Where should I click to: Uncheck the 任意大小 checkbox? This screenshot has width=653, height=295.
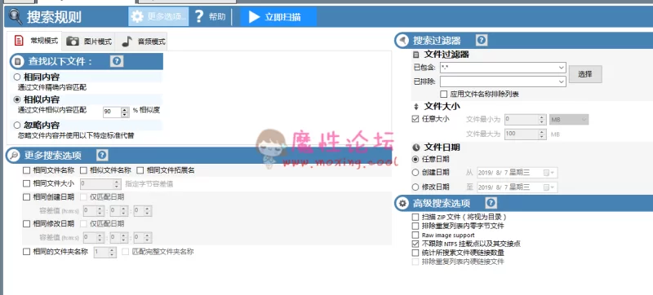(415, 119)
